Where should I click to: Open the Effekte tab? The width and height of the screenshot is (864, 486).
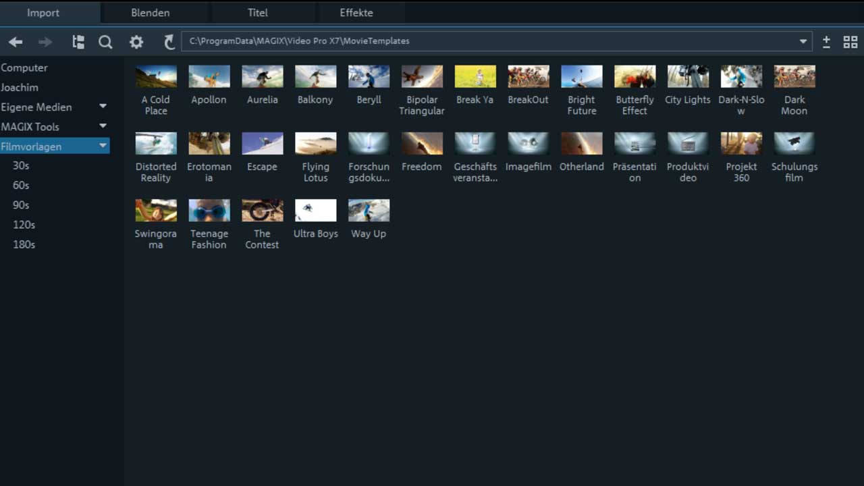[x=356, y=13]
